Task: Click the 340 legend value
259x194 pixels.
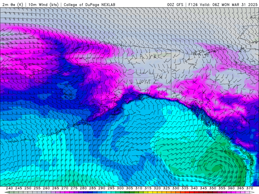Action: (x=194, y=188)
